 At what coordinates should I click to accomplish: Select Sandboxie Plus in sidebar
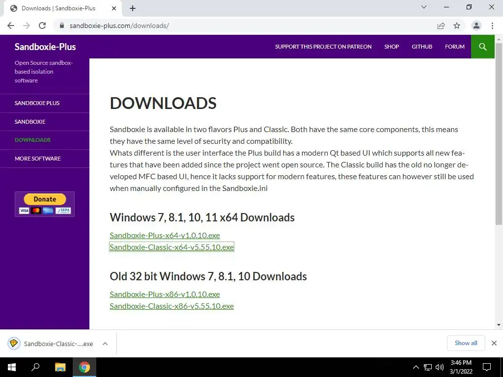(45, 103)
